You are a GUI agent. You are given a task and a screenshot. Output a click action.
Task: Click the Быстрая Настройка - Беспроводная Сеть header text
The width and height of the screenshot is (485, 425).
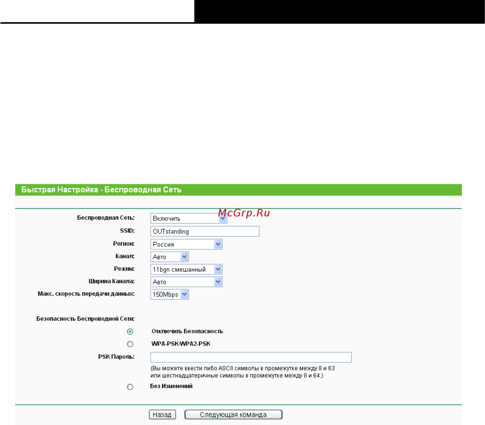coord(101,190)
